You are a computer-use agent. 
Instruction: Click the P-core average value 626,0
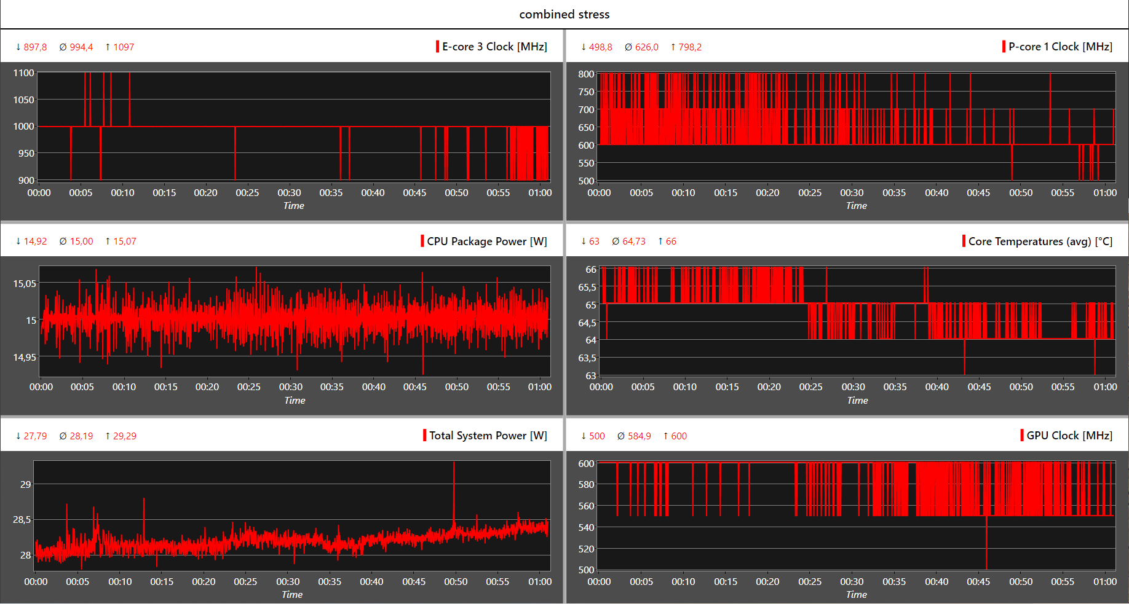[646, 47]
